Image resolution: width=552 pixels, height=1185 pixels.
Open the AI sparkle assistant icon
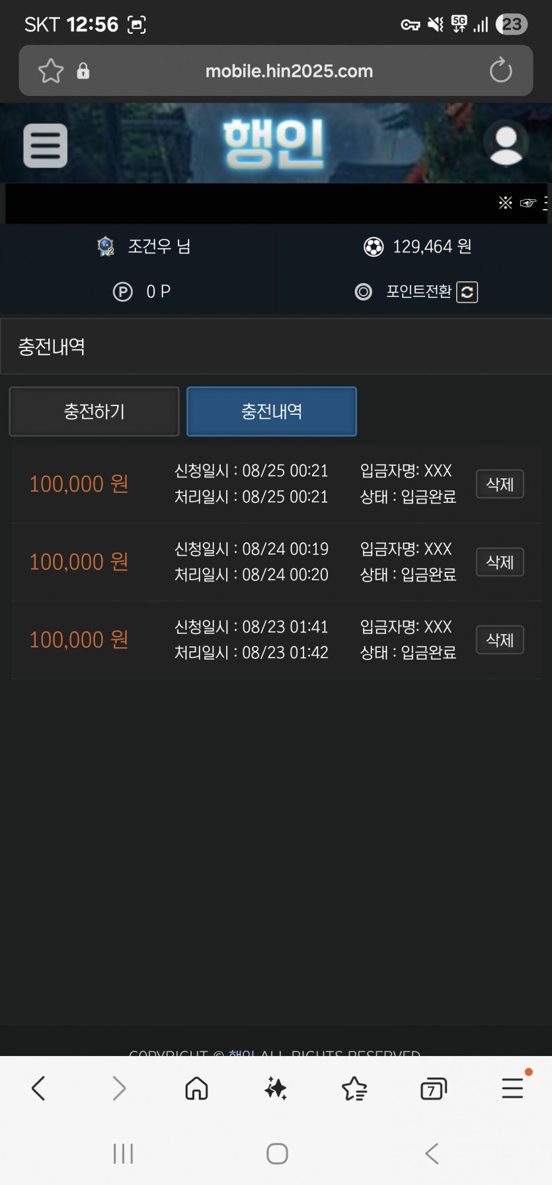276,1088
